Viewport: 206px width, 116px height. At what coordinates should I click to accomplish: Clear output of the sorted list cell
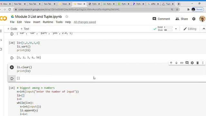[x=12, y=58]
